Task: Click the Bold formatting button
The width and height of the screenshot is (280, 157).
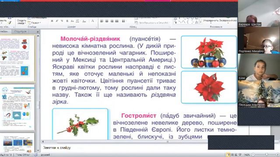Action: click(x=52, y=21)
